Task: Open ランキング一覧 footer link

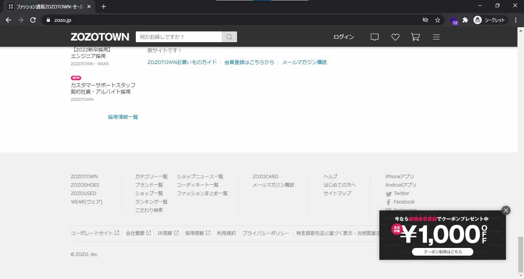Action: click(151, 202)
